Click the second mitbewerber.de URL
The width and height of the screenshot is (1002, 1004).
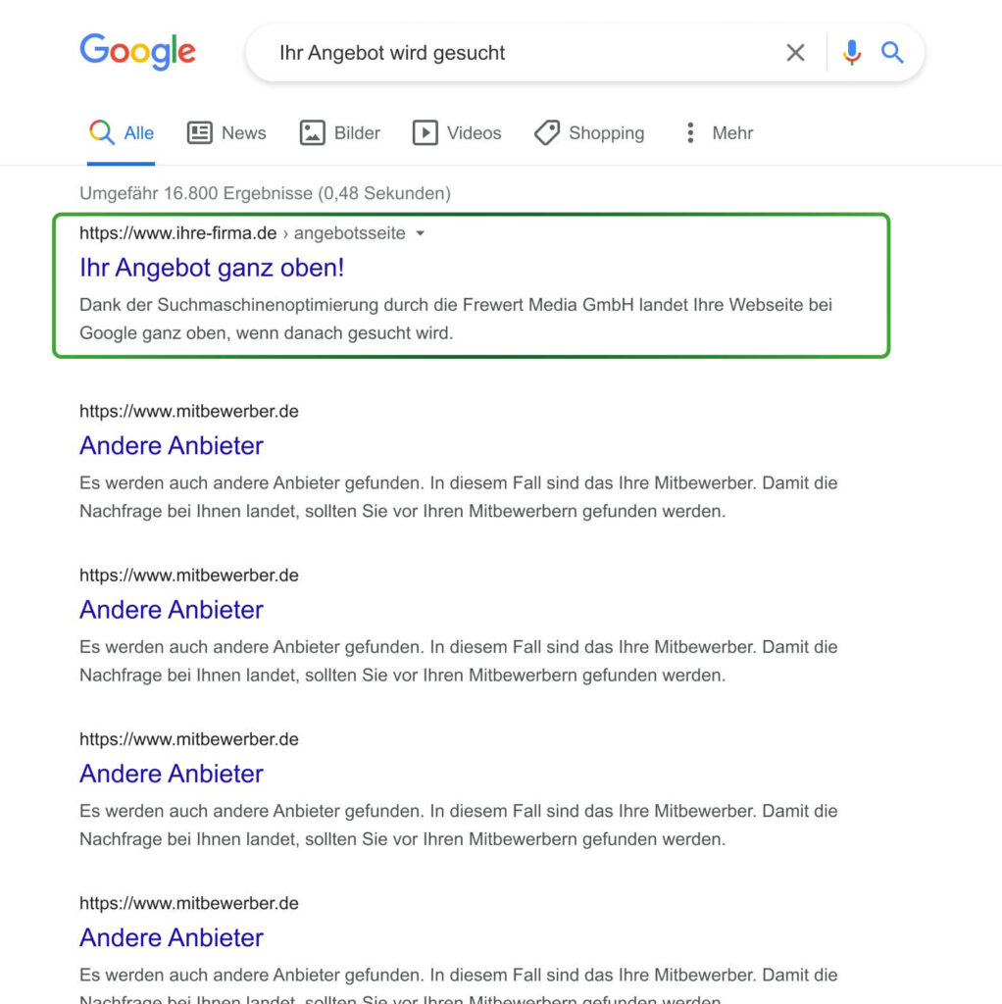point(189,576)
